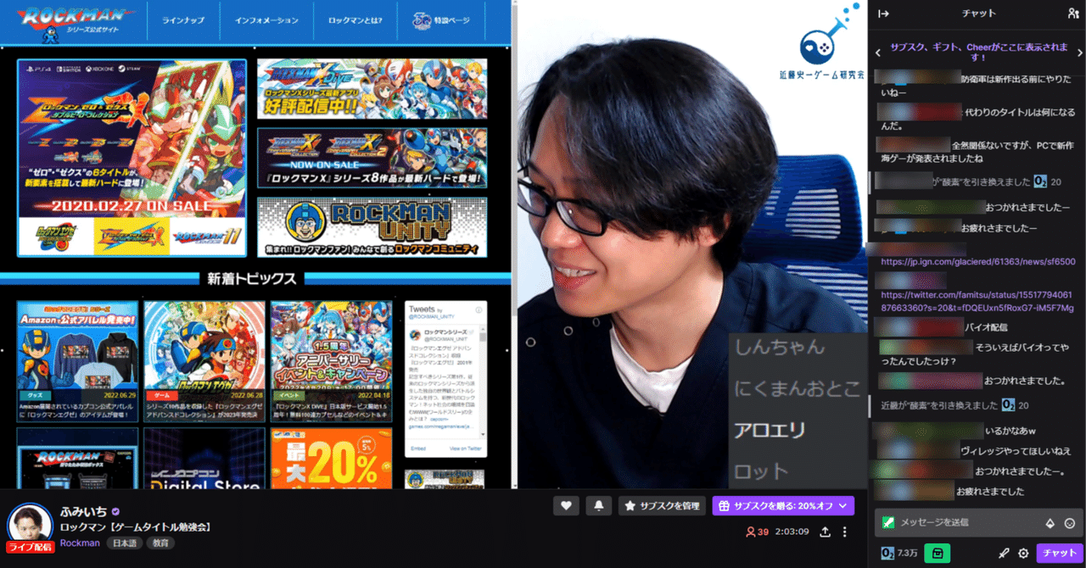This screenshot has width=1086, height=568.
Task: Open the ROCKMAN UNITY community banner
Action: click(x=372, y=227)
